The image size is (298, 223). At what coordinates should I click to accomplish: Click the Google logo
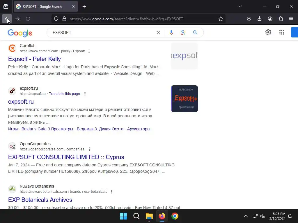tap(20, 33)
